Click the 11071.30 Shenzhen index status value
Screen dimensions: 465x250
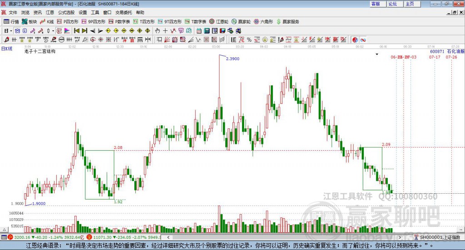(102, 237)
